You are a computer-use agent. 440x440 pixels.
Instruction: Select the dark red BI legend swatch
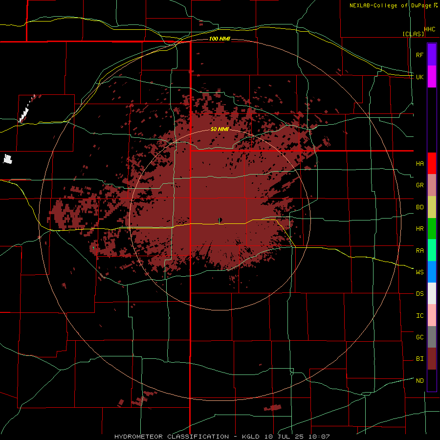coord(432,359)
